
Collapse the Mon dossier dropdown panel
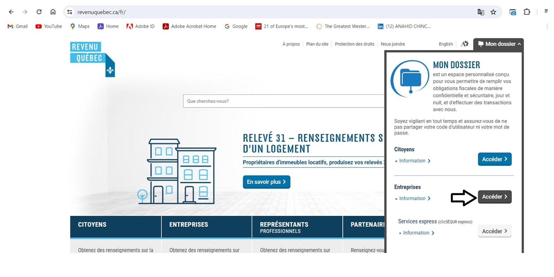coord(499,44)
